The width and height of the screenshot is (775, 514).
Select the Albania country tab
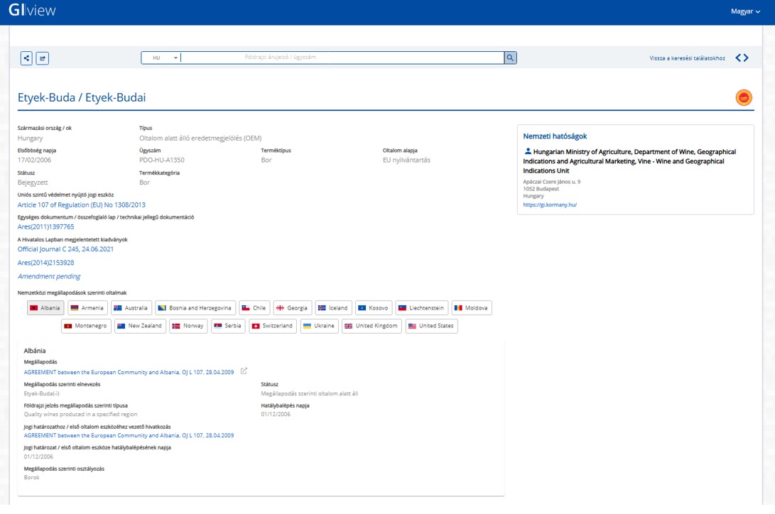click(45, 308)
